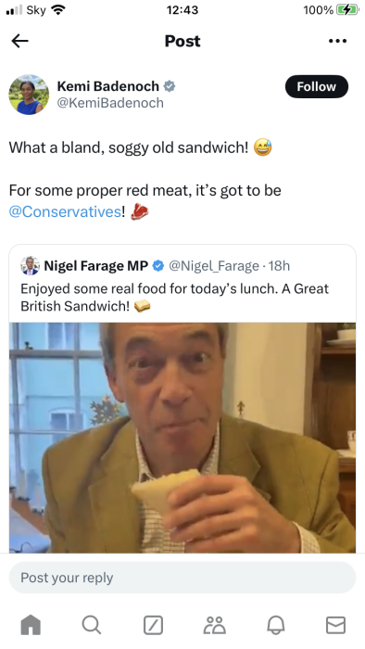Follow Kemi Badenoch
Screen dimensions: 365x649
click(317, 86)
